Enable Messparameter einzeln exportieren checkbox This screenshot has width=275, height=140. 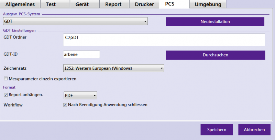point(5,79)
